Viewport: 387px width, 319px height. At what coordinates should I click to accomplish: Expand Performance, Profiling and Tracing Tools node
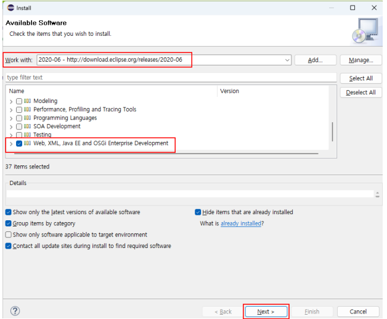pyautogui.click(x=11, y=110)
